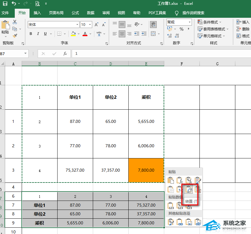Click the 条件格式 button
The width and height of the screenshot is (251, 234).
210,22
